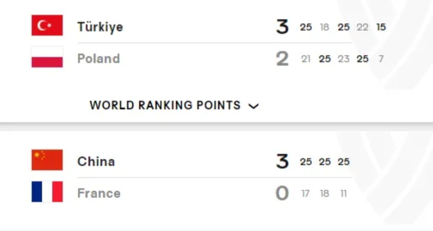Click Türkiye's match score of 3
433x231 pixels.
282,27
